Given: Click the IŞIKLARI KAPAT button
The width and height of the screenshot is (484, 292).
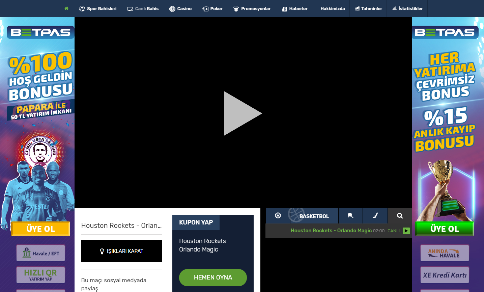Looking at the screenshot, I should tap(122, 251).
